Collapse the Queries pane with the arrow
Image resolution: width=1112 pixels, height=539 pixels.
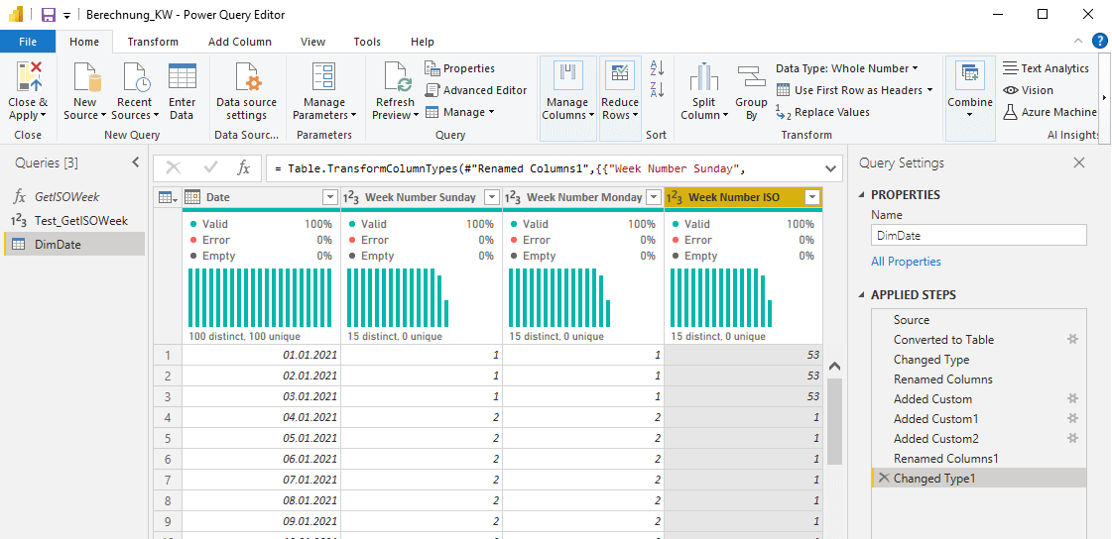(136, 162)
